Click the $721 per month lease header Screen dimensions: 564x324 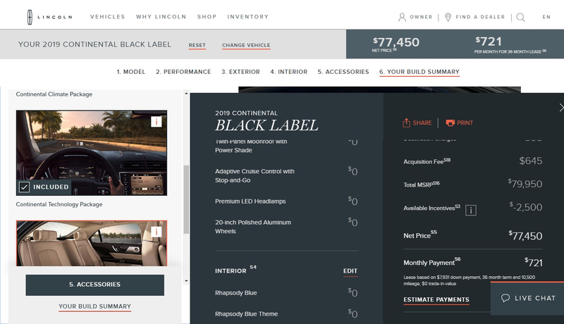[489, 42]
